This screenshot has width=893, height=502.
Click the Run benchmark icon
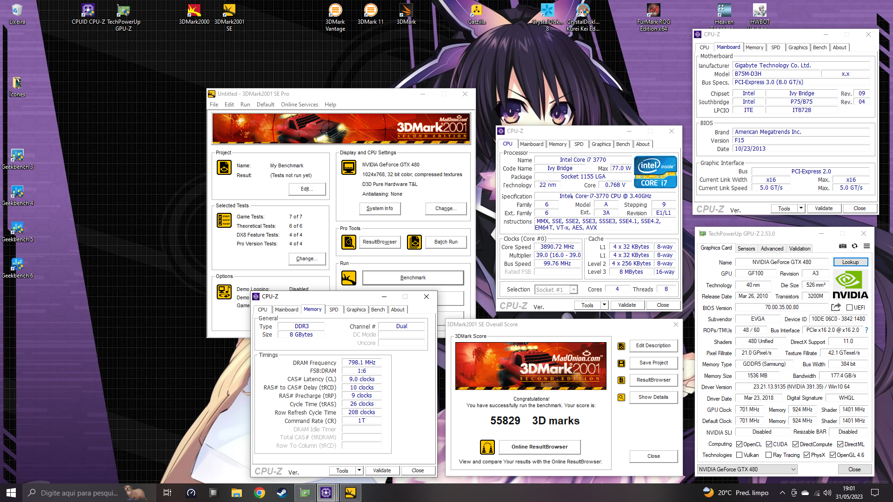(x=349, y=278)
